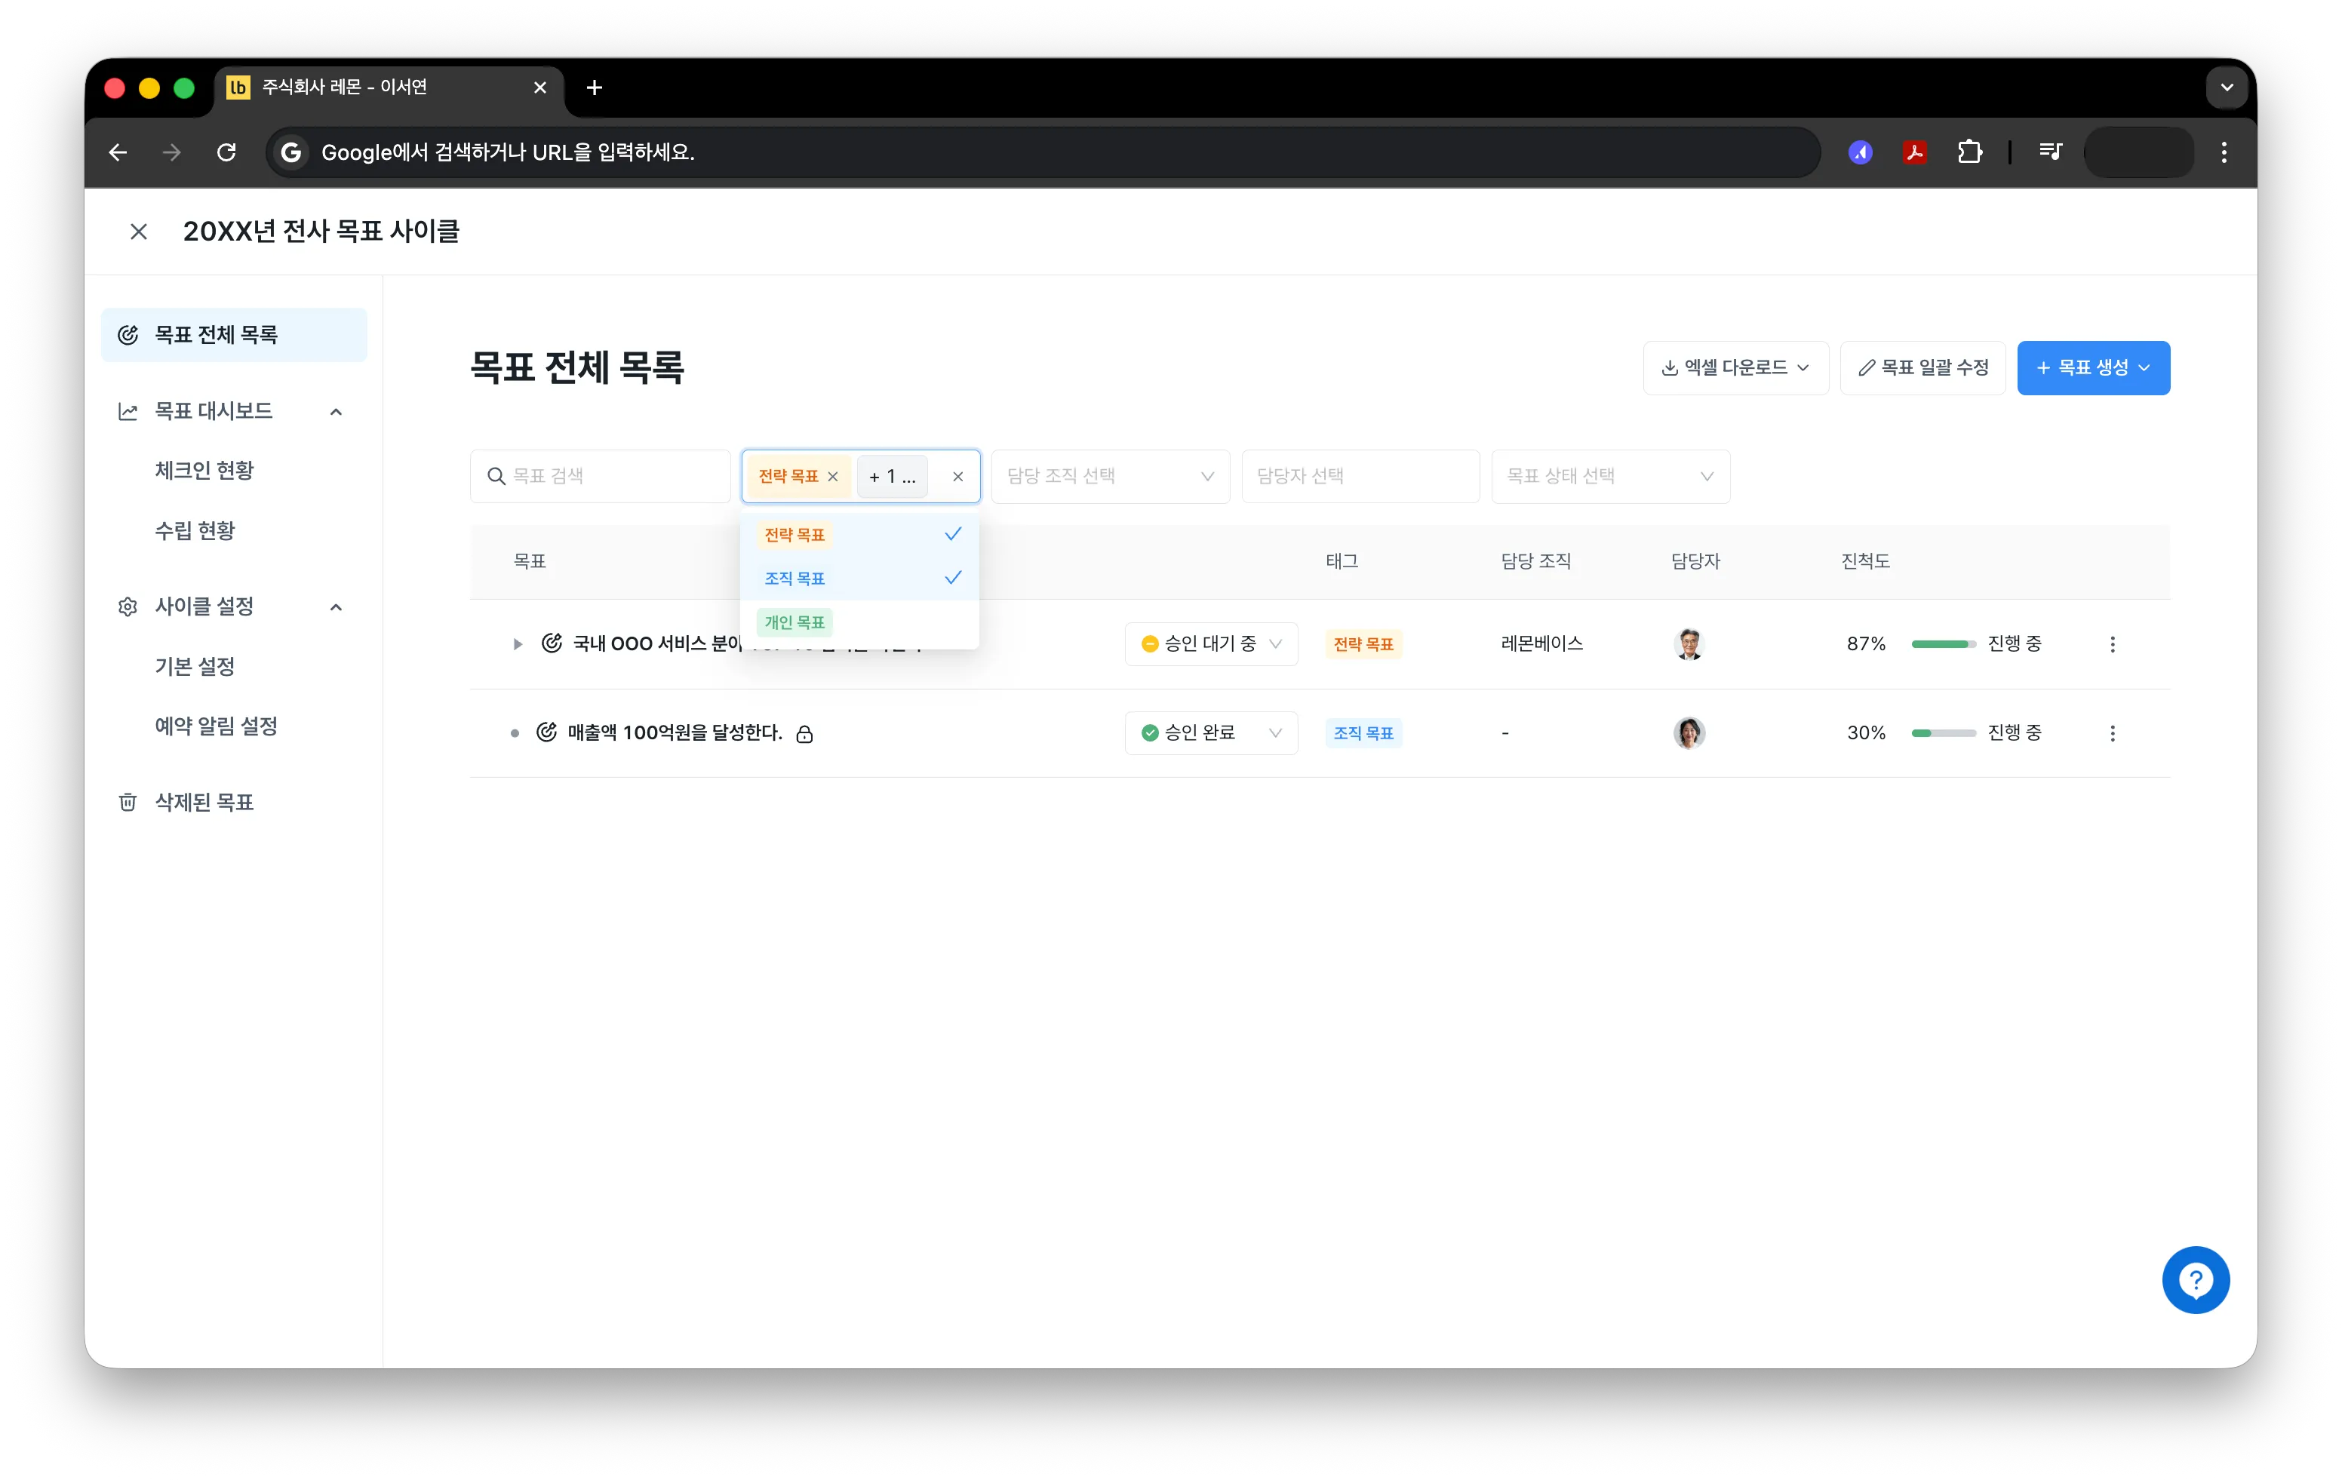This screenshot has width=2342, height=1480.
Task: Open 기본 설정 page
Action: pyautogui.click(x=195, y=667)
